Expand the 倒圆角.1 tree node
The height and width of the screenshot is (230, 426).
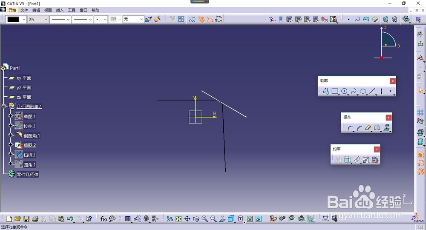click(x=10, y=135)
